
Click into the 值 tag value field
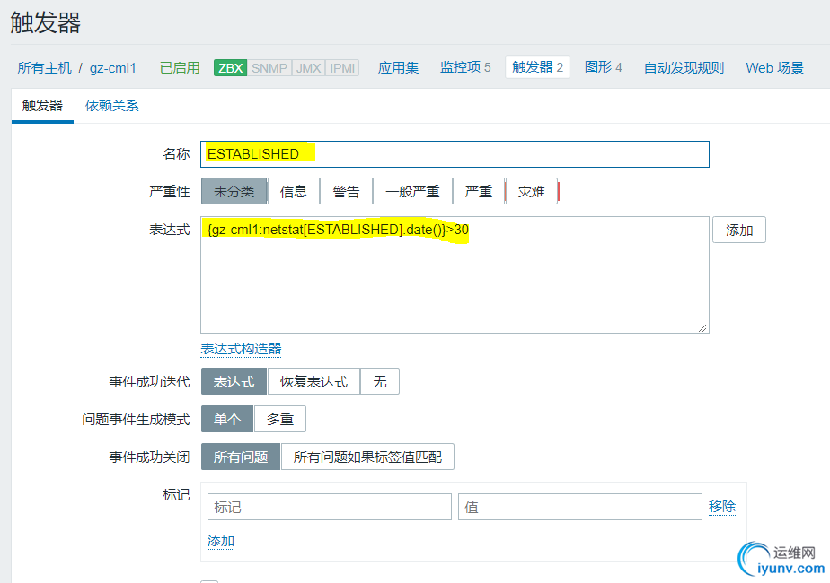(x=580, y=507)
